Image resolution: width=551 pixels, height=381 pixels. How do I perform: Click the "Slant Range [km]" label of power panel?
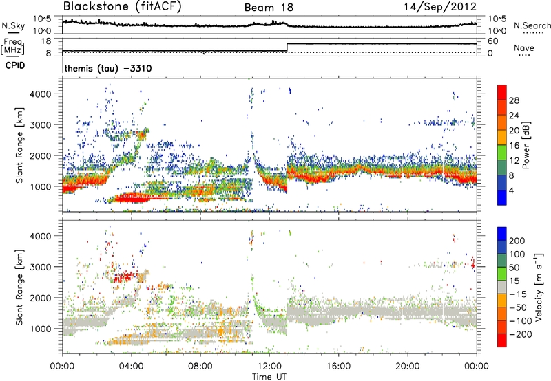[x=19, y=145]
